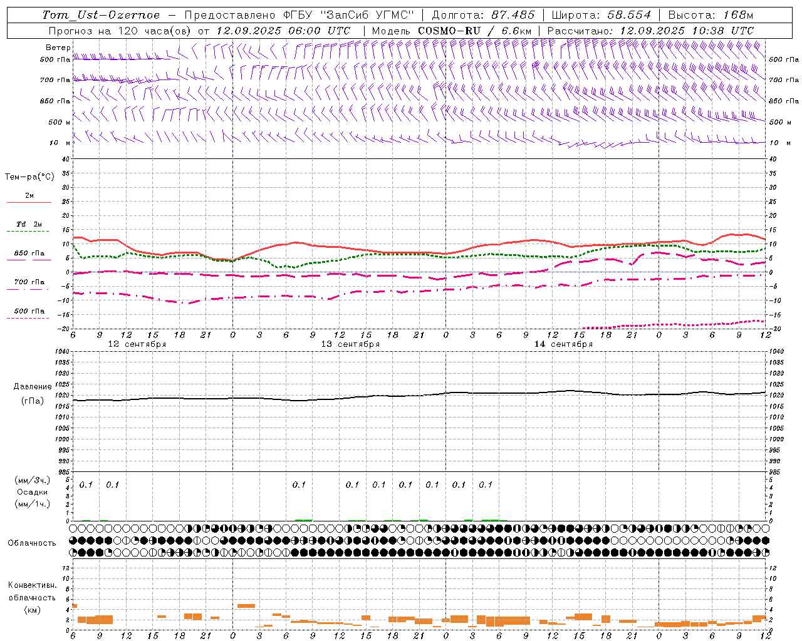Click the Прогноз на 120 часа(ов) text
The image size is (802, 641).
[x=120, y=31]
